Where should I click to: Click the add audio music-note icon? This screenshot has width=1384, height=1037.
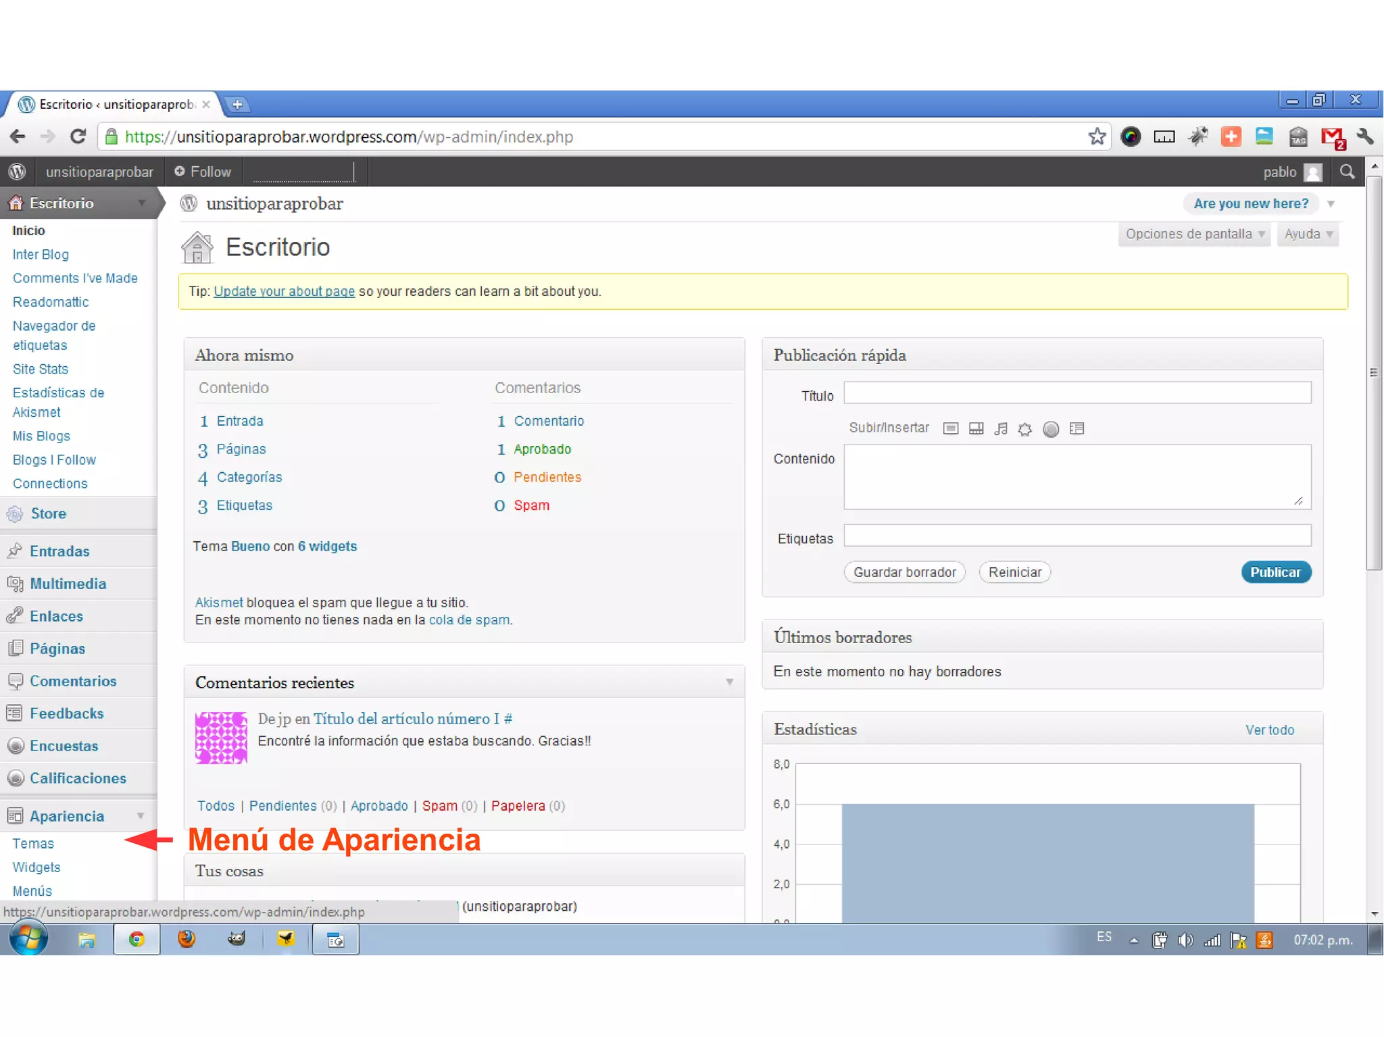tap(1001, 428)
